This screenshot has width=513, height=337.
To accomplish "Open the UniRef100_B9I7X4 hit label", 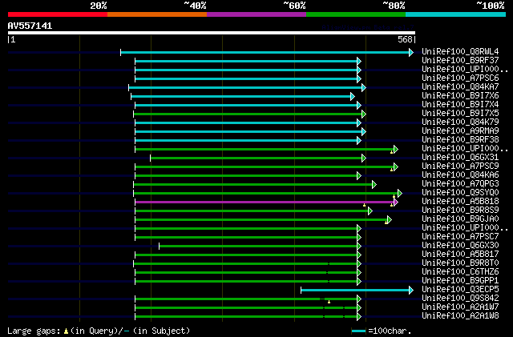I will point(460,104).
